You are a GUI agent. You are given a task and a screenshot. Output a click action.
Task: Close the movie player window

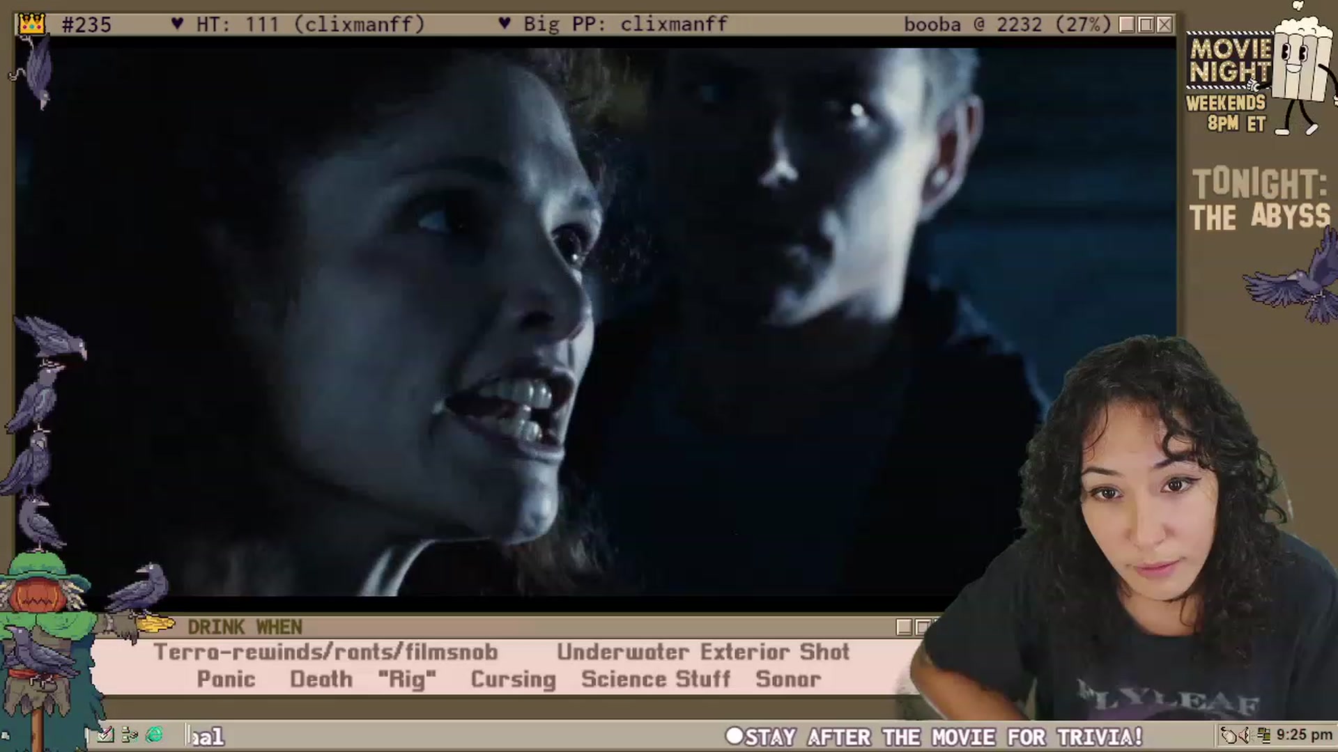tap(1164, 25)
